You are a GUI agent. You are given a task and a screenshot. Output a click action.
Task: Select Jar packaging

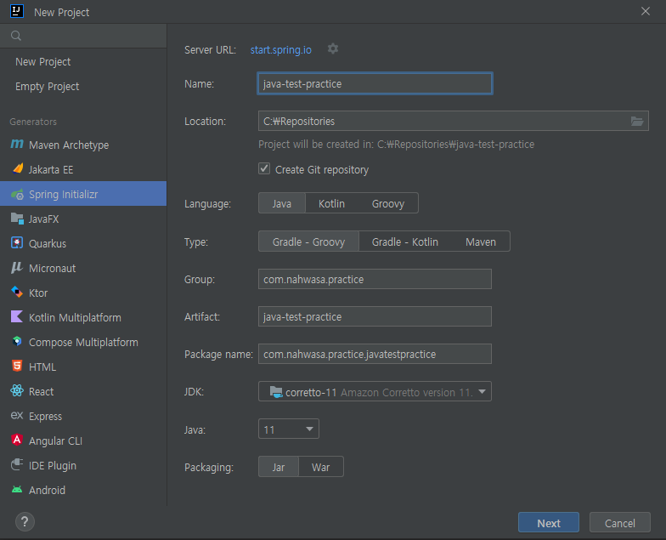279,467
